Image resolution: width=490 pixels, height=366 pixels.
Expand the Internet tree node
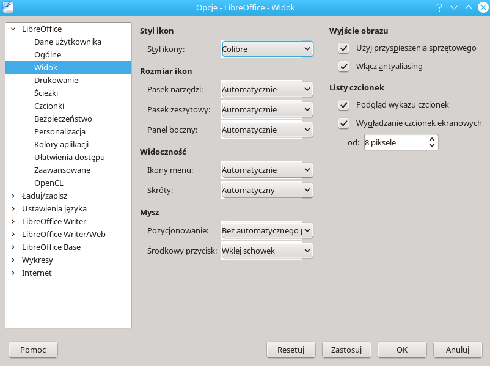pyautogui.click(x=13, y=273)
